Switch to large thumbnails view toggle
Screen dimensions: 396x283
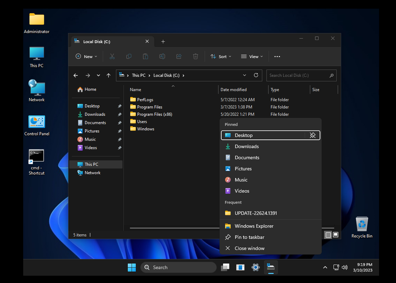[336, 235]
